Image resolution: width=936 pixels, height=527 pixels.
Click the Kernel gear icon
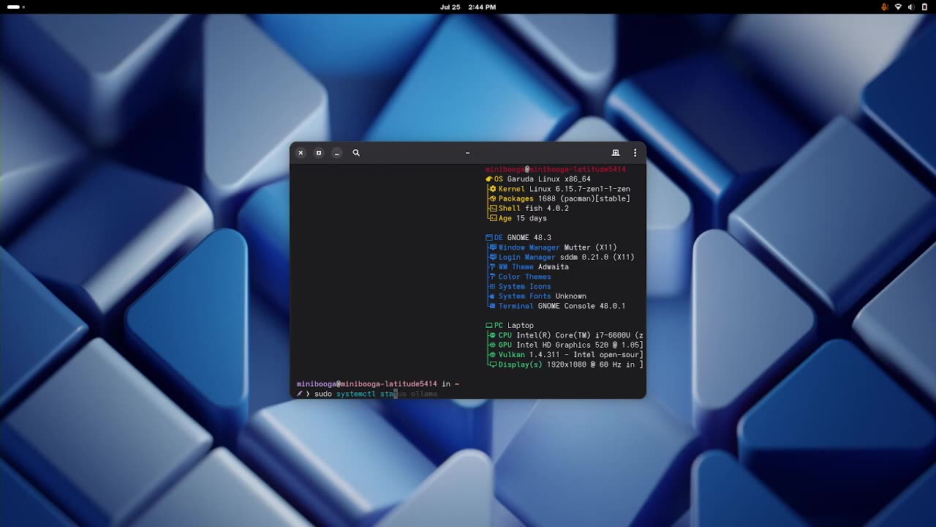[493, 189]
